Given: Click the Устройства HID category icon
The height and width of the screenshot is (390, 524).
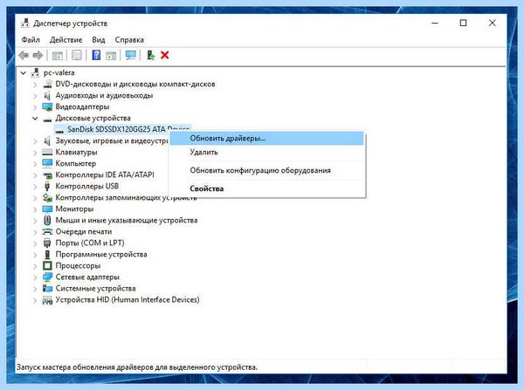Looking at the screenshot, I should [47, 300].
